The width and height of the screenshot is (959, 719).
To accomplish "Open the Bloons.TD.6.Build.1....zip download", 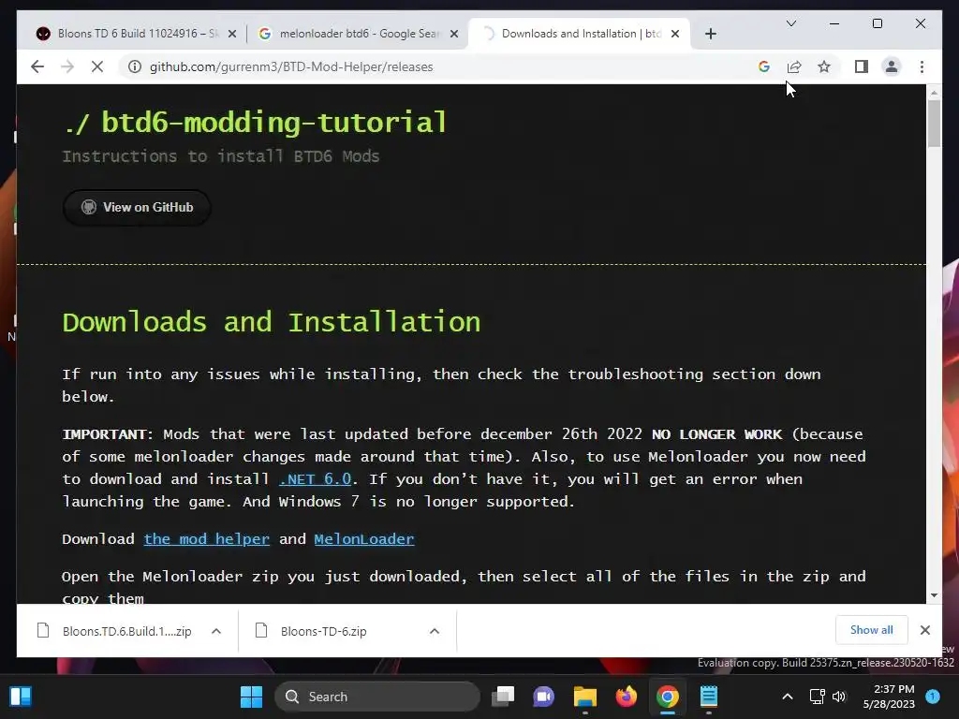I will click(x=116, y=631).
